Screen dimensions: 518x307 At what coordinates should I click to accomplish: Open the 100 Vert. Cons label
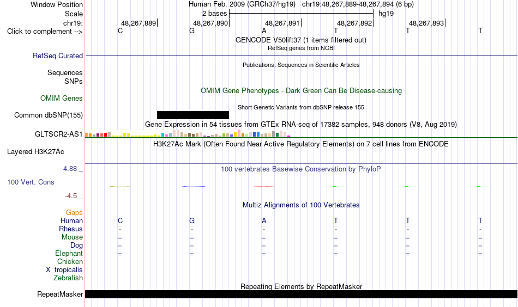(31, 182)
